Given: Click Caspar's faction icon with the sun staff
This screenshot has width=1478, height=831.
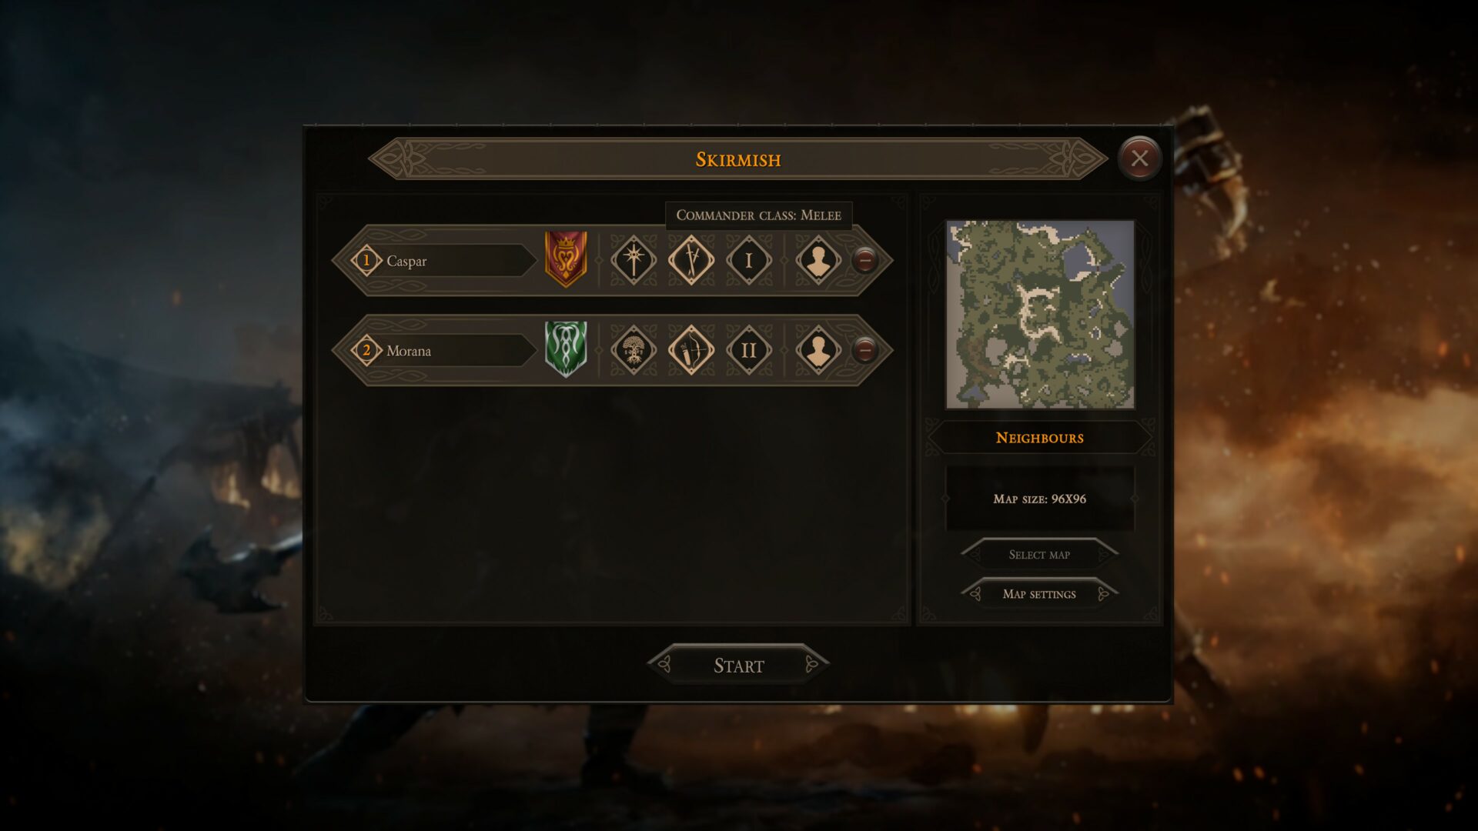Looking at the screenshot, I should coord(634,260).
